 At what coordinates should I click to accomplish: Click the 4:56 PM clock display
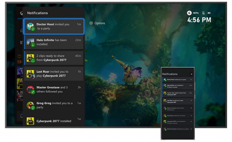pos(199,20)
